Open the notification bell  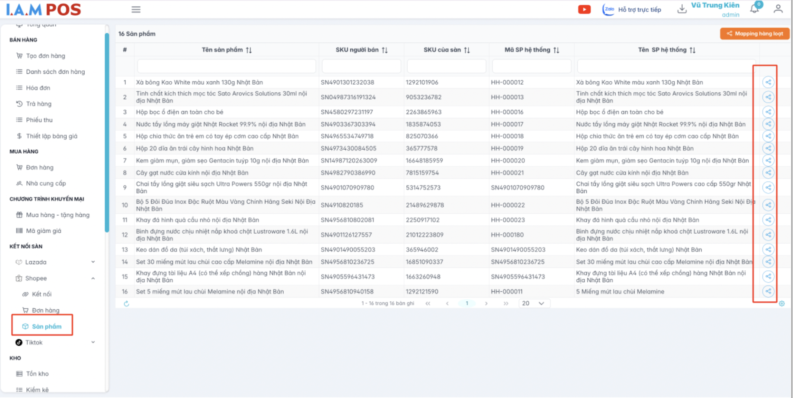[x=755, y=9]
